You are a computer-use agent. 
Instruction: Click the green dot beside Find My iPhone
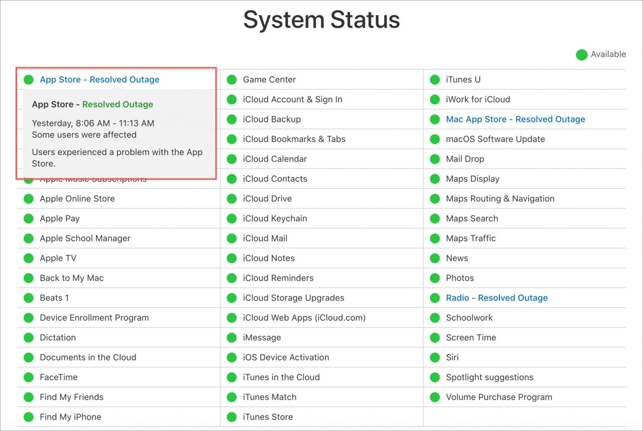29,417
